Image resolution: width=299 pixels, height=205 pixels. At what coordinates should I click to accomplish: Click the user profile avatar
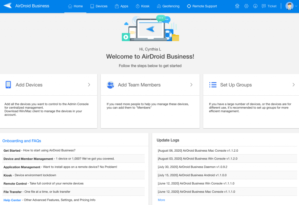point(289,6)
